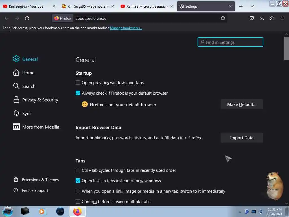The width and height of the screenshot is (289, 217).
Task: Click the Make Default button
Action: tap(242, 105)
